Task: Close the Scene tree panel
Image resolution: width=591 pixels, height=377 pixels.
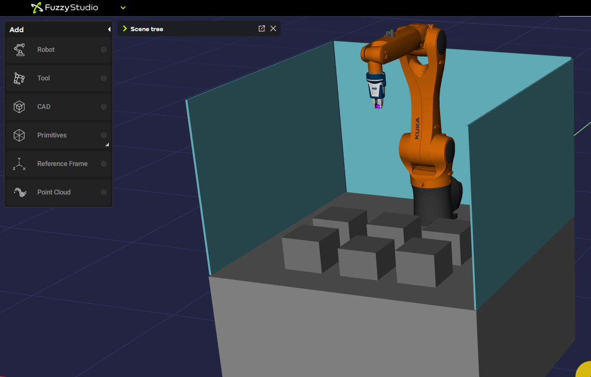Action: point(273,29)
